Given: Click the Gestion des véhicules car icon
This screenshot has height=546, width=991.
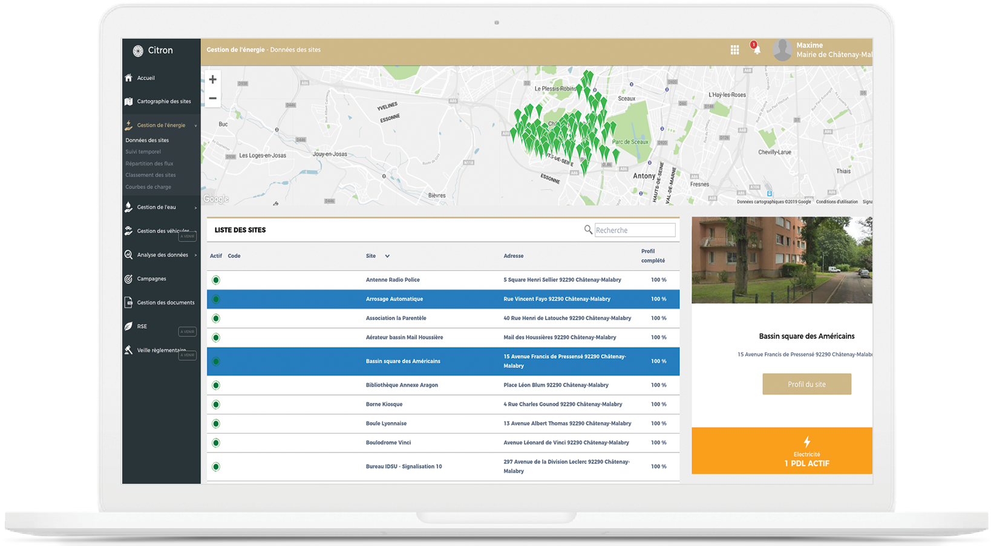Looking at the screenshot, I should click(x=128, y=231).
